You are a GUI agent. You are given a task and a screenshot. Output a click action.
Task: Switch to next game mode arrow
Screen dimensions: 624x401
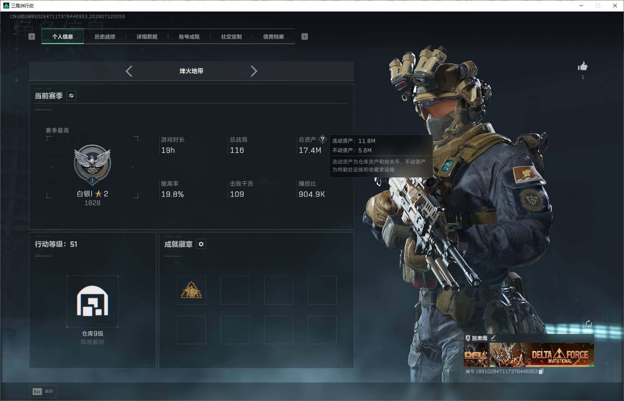pyautogui.click(x=254, y=71)
